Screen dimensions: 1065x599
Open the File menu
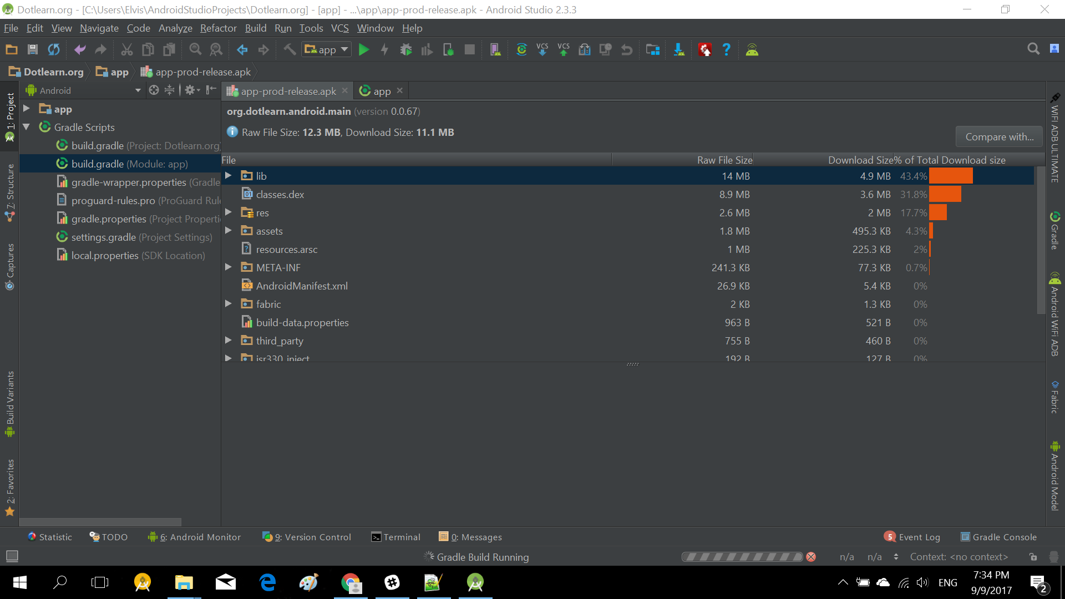pyautogui.click(x=11, y=28)
